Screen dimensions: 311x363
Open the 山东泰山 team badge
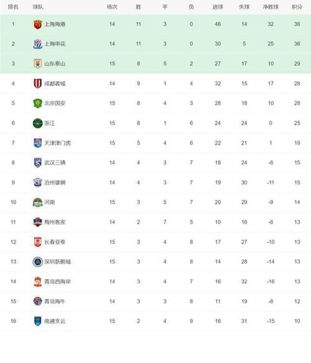(x=37, y=63)
